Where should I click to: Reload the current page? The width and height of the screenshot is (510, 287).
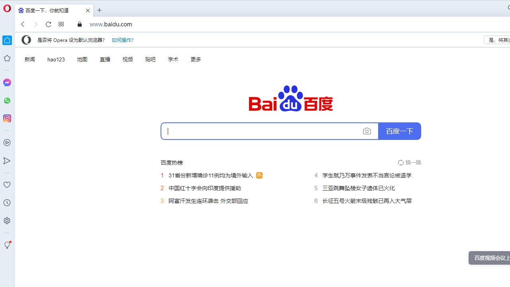pyautogui.click(x=48, y=24)
